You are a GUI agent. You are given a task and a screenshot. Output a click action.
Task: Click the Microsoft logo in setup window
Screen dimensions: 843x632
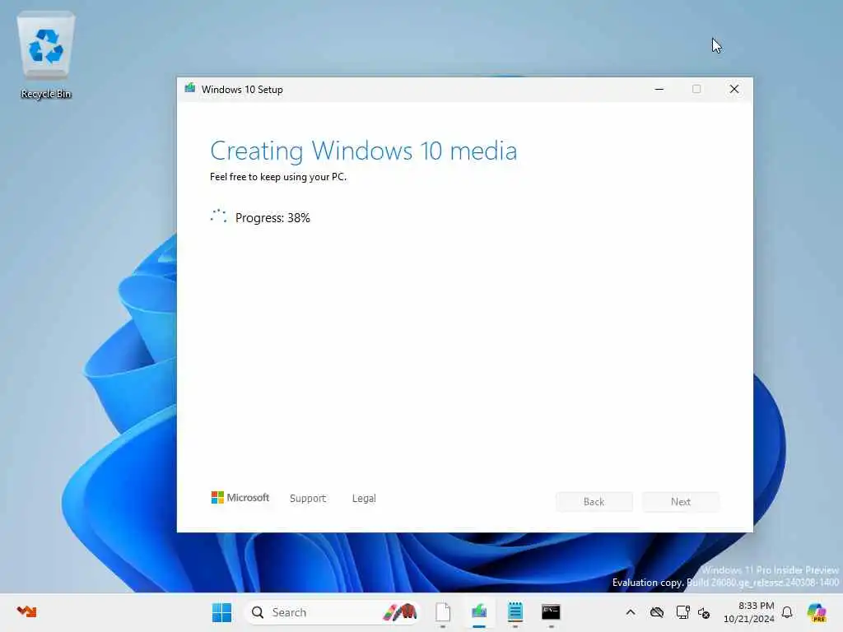(x=240, y=498)
